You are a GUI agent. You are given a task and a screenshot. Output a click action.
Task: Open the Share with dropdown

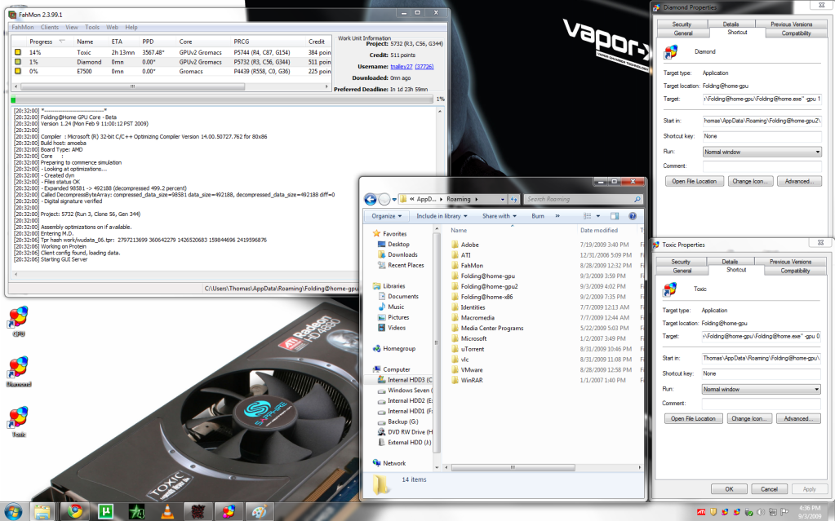click(500, 215)
